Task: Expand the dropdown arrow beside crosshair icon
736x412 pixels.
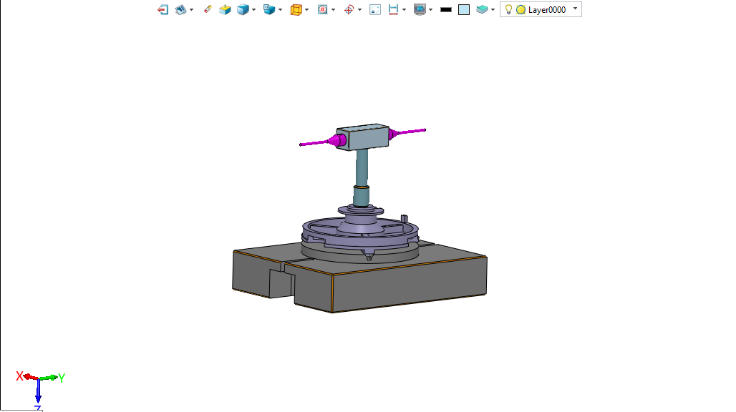Action: [x=359, y=10]
